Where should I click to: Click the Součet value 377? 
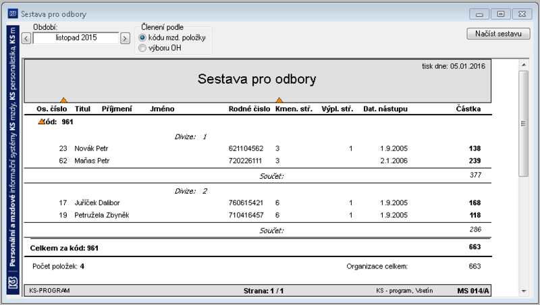click(475, 175)
